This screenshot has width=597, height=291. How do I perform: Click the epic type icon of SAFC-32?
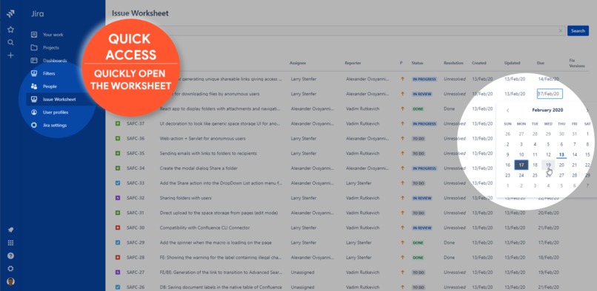click(118, 198)
